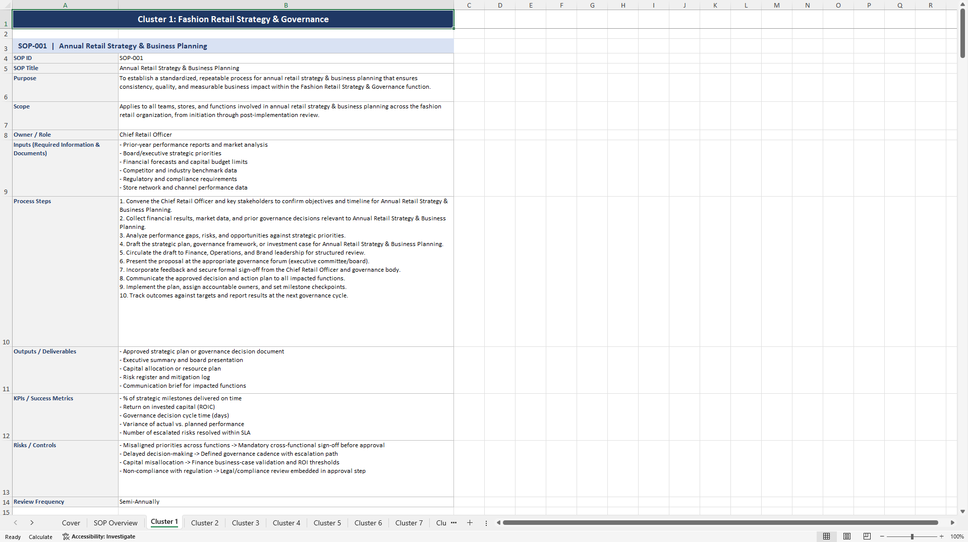Select the 'Outputs / Deliverables' label cell
Viewport: 968px width, 542px height.
click(65, 370)
